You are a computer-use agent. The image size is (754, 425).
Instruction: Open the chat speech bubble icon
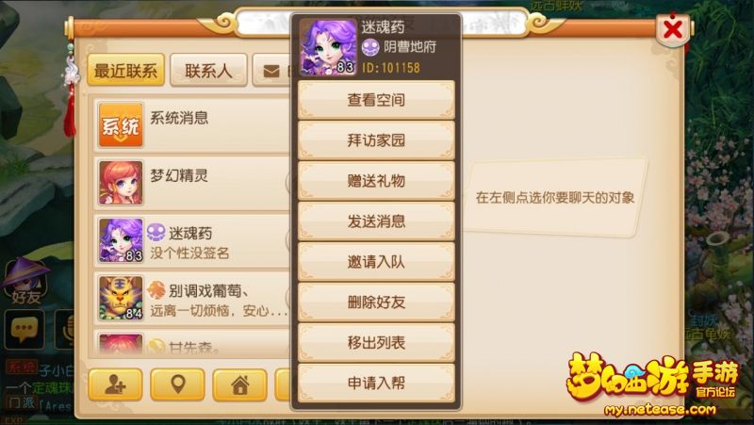tap(25, 329)
